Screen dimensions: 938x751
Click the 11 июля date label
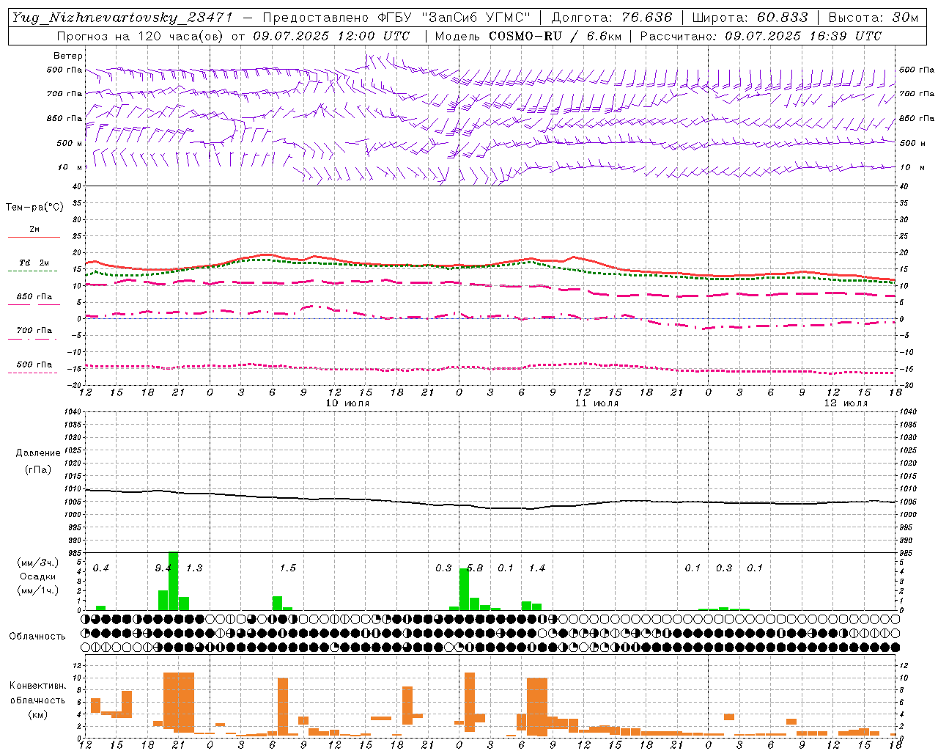click(597, 403)
